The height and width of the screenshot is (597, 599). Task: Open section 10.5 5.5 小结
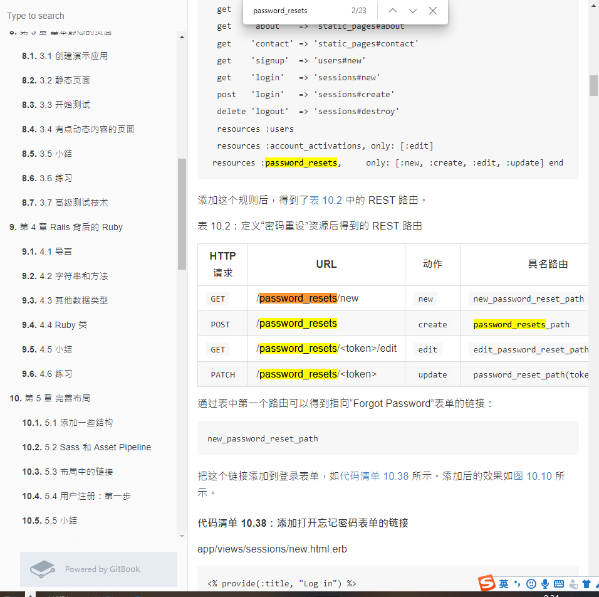click(49, 521)
